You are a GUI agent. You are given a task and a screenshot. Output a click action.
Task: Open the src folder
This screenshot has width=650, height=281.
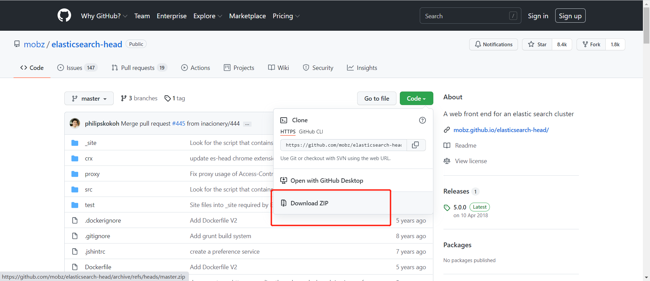pyautogui.click(x=88, y=189)
